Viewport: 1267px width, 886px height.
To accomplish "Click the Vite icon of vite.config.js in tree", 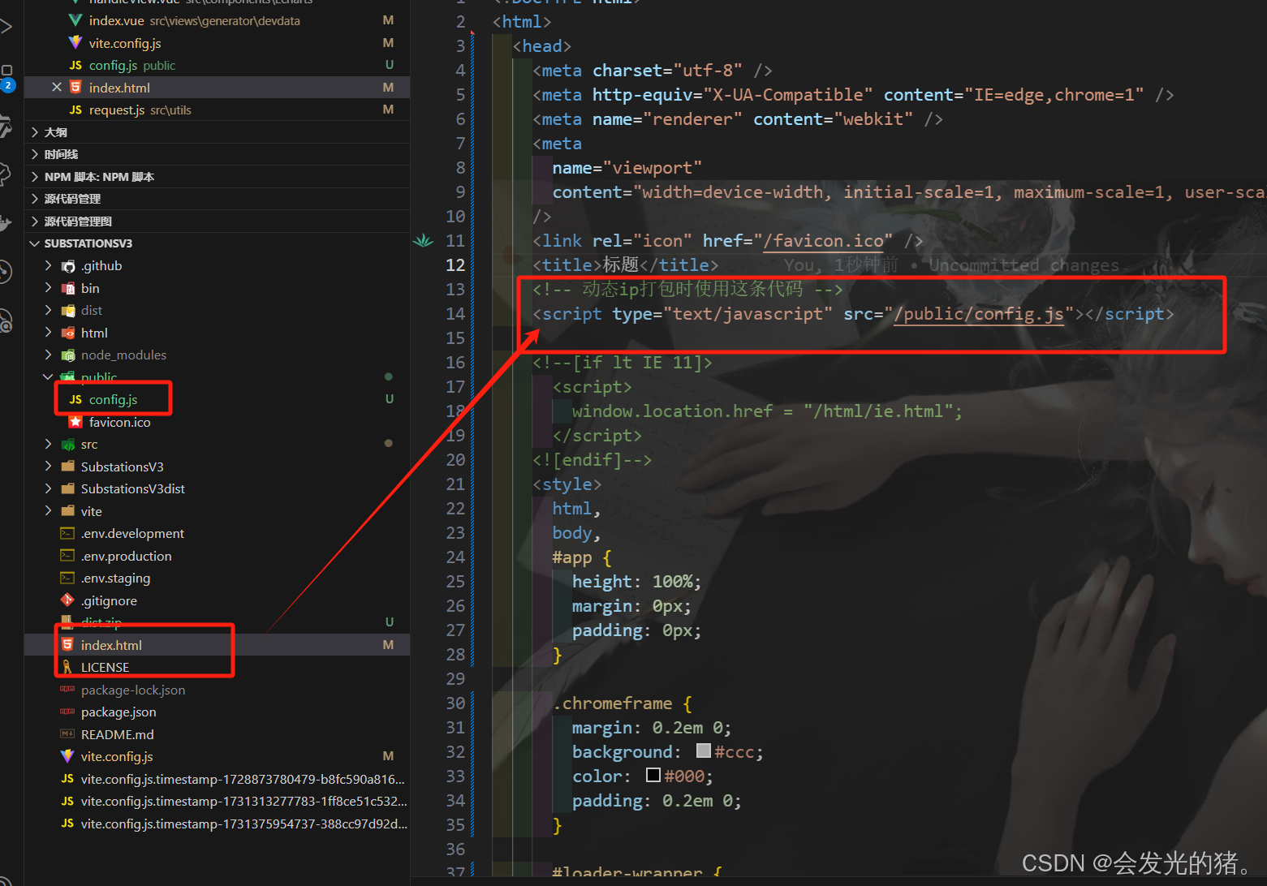I will pyautogui.click(x=67, y=756).
